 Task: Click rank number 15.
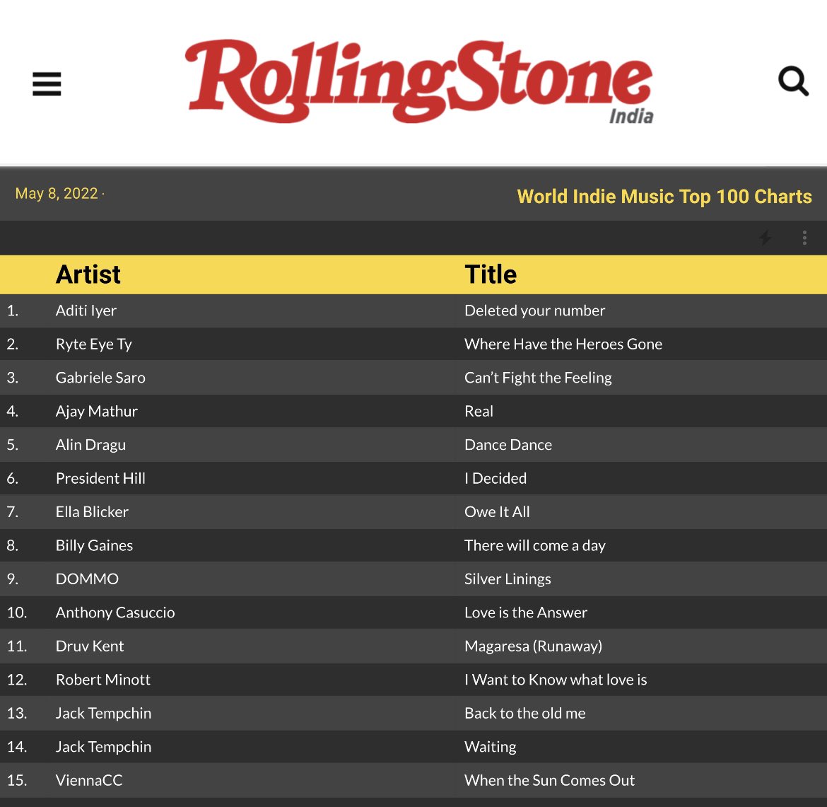pyautogui.click(x=17, y=780)
